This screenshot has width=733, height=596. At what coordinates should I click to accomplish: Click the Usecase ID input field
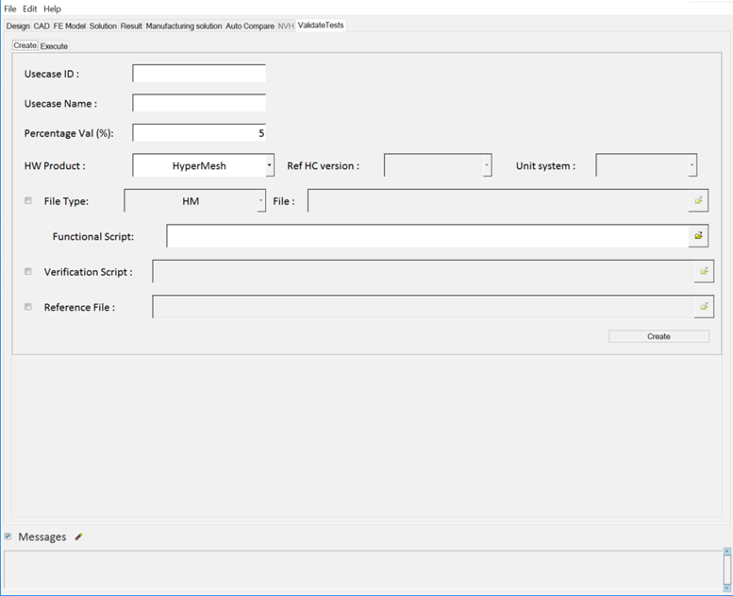coord(199,74)
